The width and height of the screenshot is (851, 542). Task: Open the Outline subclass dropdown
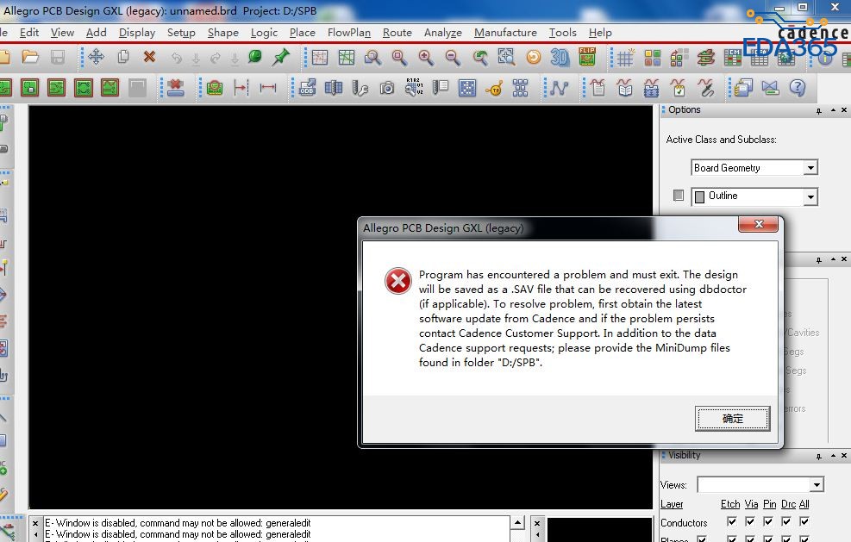point(810,196)
